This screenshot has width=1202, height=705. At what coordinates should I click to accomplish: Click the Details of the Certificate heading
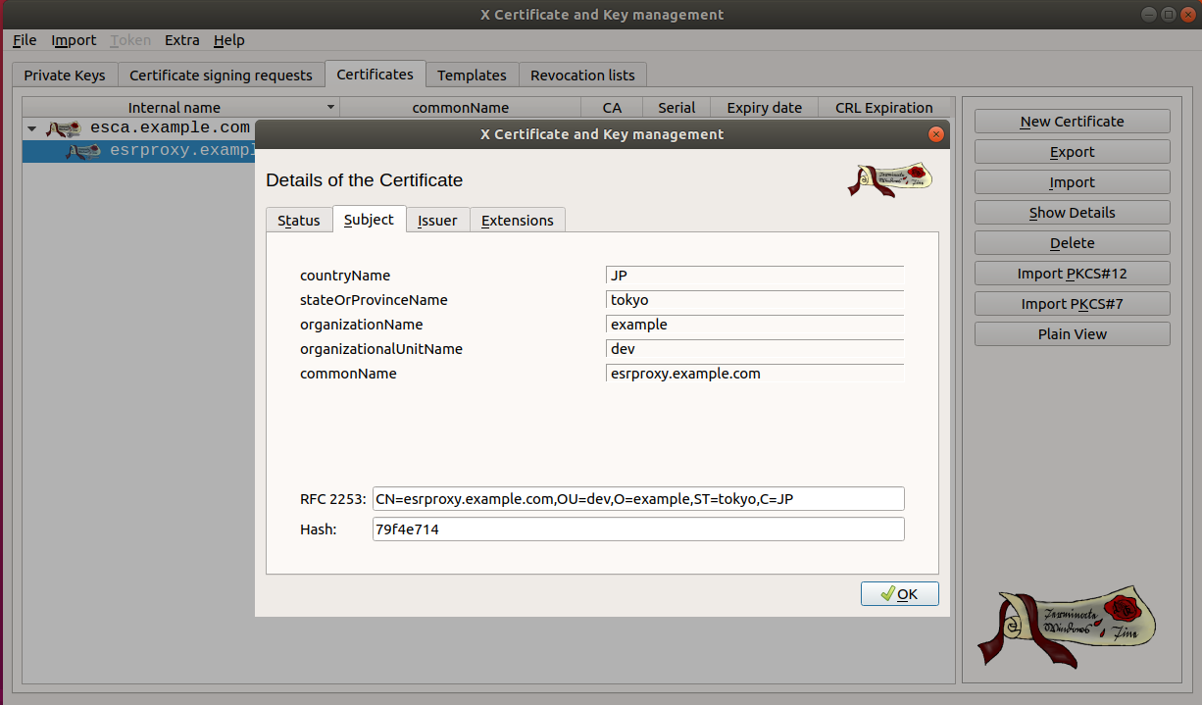364,180
